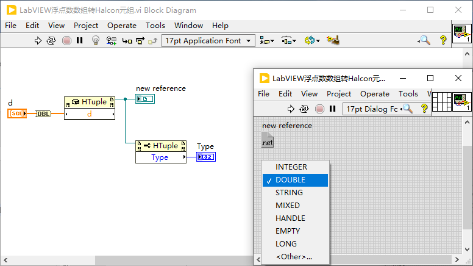Image resolution: width=473 pixels, height=266 pixels.
Task: Open the Reorder dropdown
Action: pyautogui.click(x=312, y=40)
